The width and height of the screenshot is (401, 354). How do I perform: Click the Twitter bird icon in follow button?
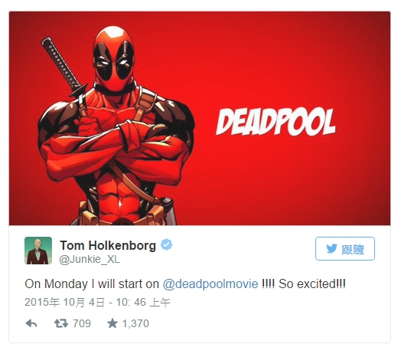coord(331,248)
